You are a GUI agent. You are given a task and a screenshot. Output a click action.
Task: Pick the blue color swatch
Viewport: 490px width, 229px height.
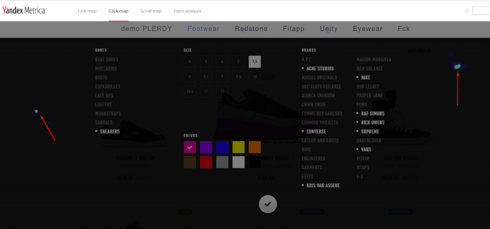pos(222,147)
